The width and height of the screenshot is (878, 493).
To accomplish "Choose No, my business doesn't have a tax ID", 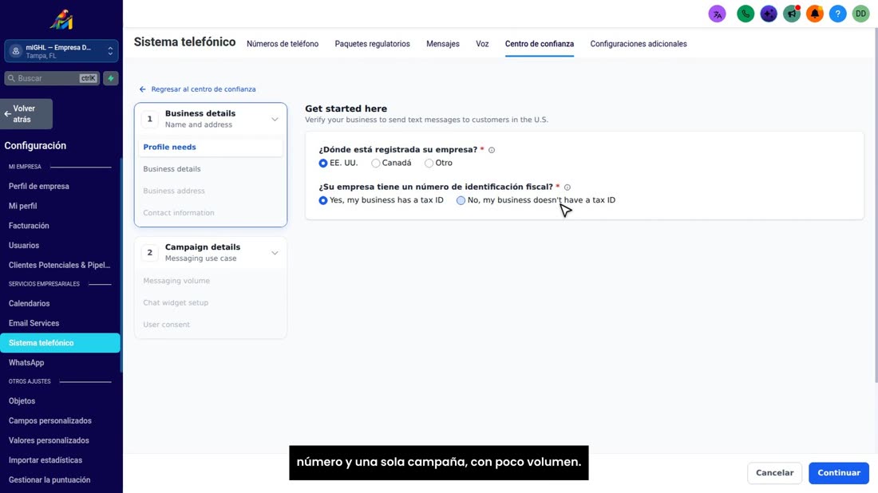I will pos(461,200).
